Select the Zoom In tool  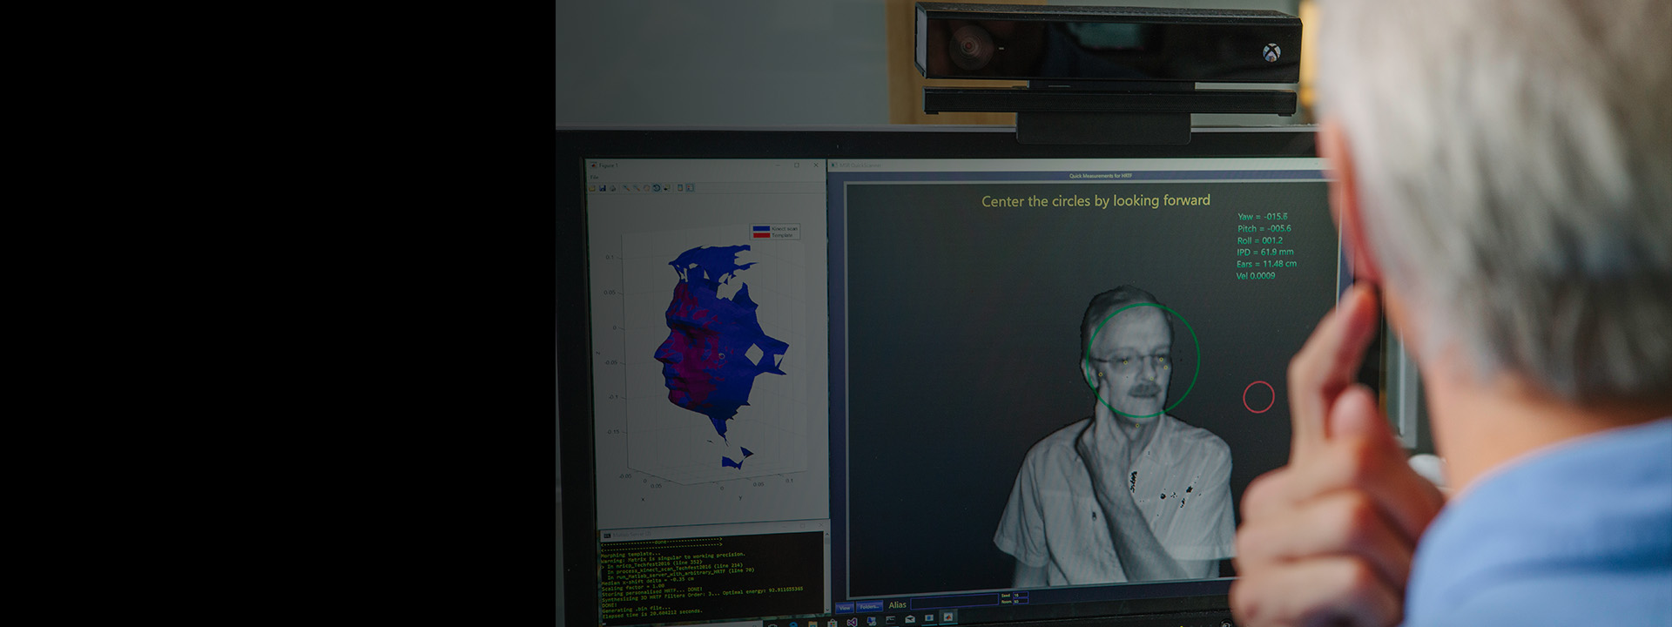coord(626,188)
